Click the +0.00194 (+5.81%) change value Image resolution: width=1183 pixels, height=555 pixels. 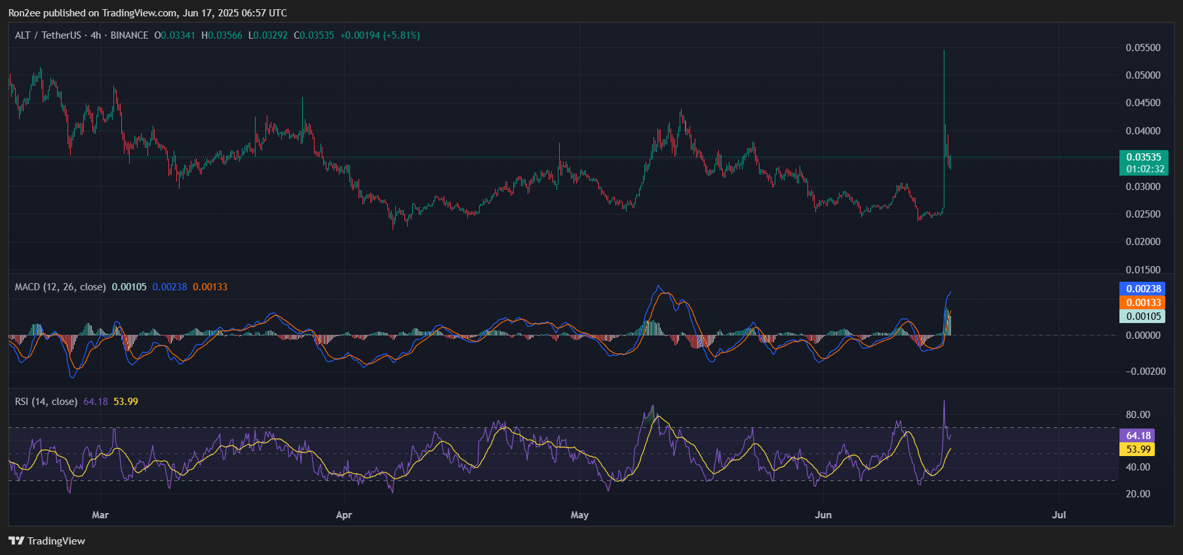click(x=380, y=35)
